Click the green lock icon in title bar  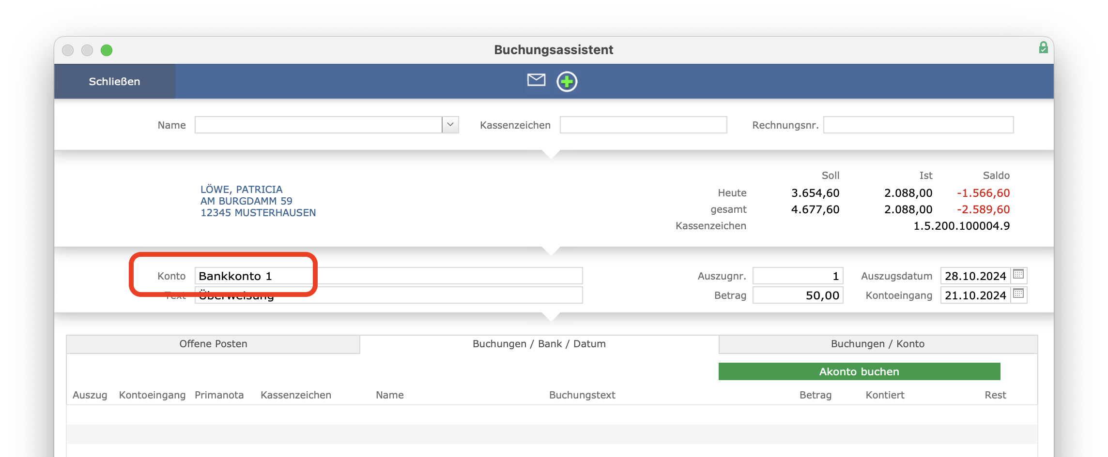(x=1043, y=47)
